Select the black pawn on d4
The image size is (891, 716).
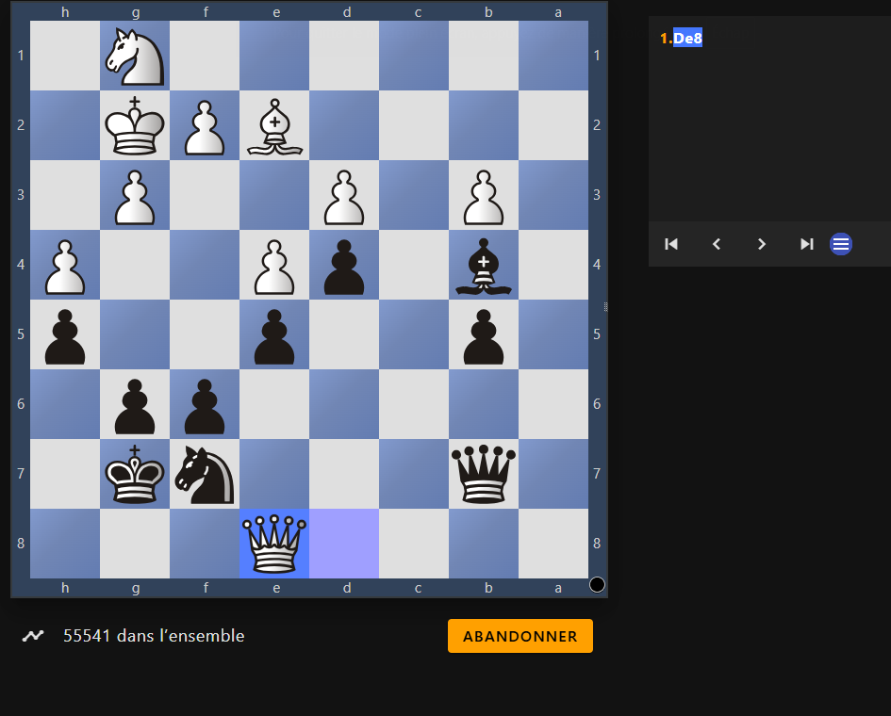tap(344, 265)
